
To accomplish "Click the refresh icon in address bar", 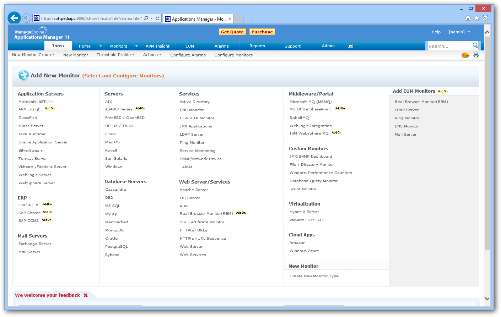I will (157, 18).
